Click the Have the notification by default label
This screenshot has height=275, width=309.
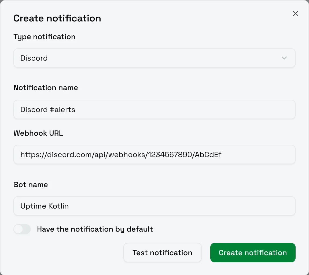click(x=95, y=229)
